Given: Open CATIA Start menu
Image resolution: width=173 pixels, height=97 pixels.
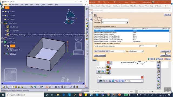Looking at the screenshot, I should pyautogui.click(x=5, y=5).
